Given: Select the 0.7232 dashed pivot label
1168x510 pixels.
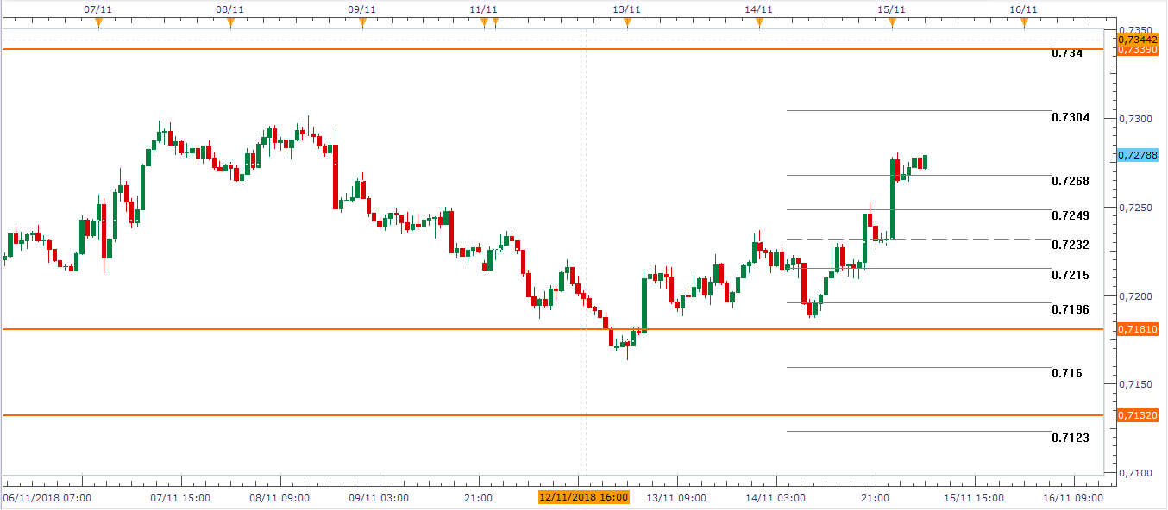Looking at the screenshot, I should (x=1070, y=245).
